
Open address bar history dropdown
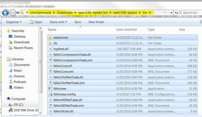[x=171, y=13]
